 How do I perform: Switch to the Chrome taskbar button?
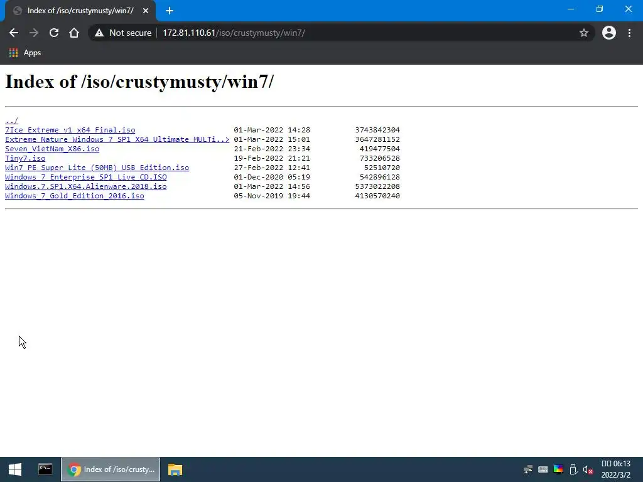(x=111, y=469)
